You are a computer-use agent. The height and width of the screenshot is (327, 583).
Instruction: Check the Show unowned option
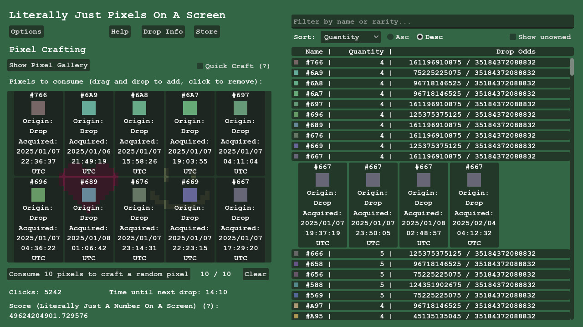pyautogui.click(x=512, y=37)
